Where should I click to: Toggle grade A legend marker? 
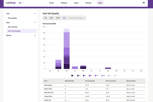pos(72,75)
